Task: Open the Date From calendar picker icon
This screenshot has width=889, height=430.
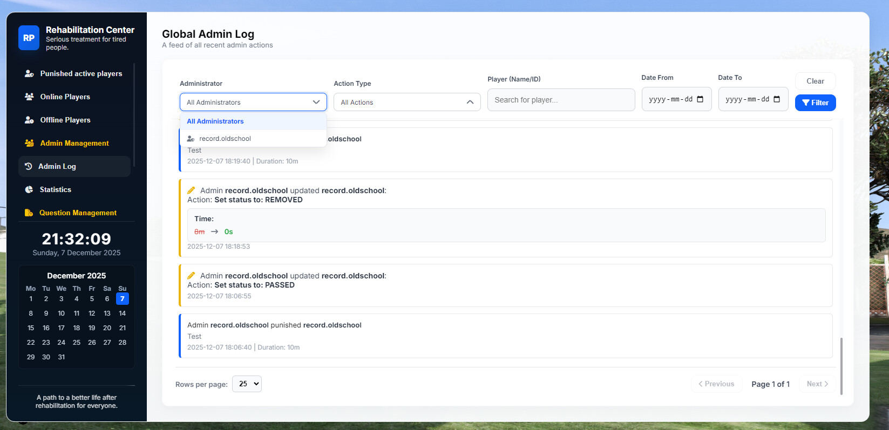Action: pyautogui.click(x=700, y=99)
